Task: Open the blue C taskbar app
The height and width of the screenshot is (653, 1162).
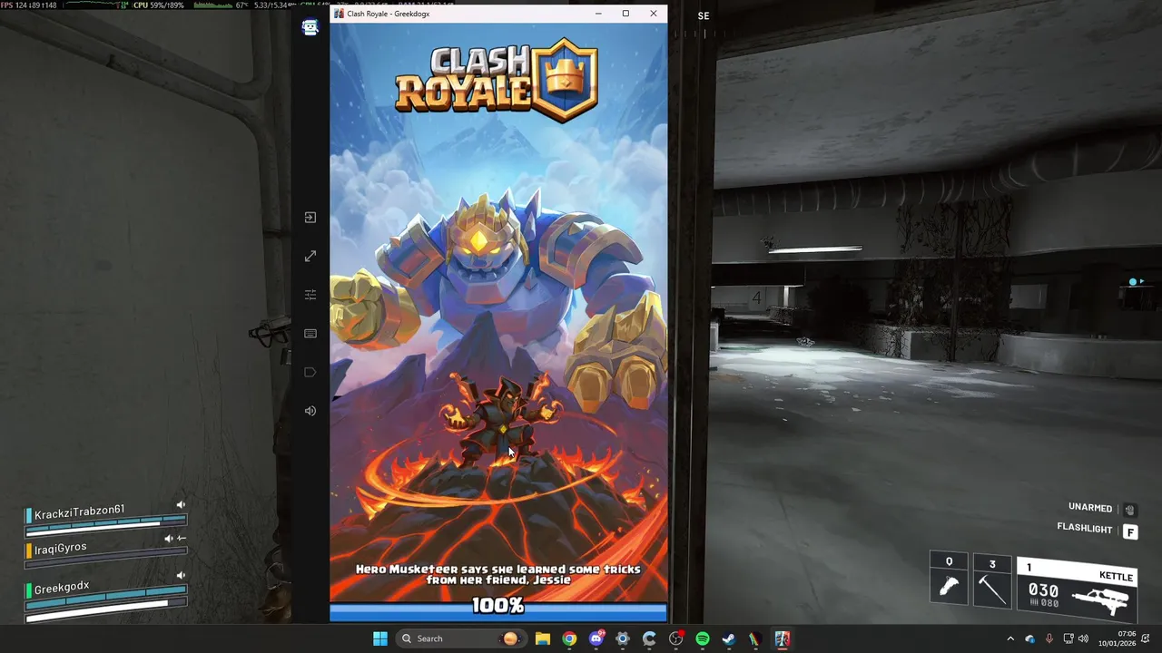Action: click(649, 638)
